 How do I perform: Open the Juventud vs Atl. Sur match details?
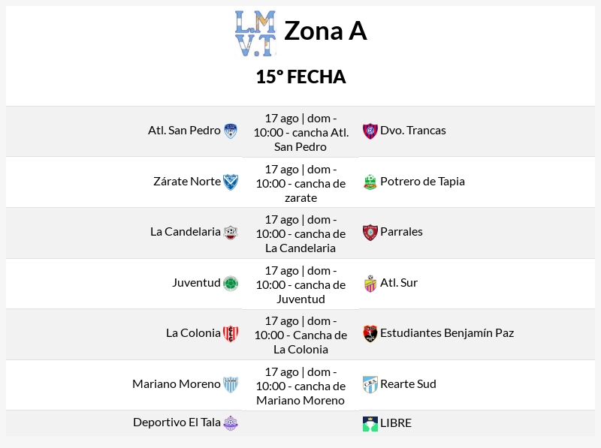click(300, 285)
